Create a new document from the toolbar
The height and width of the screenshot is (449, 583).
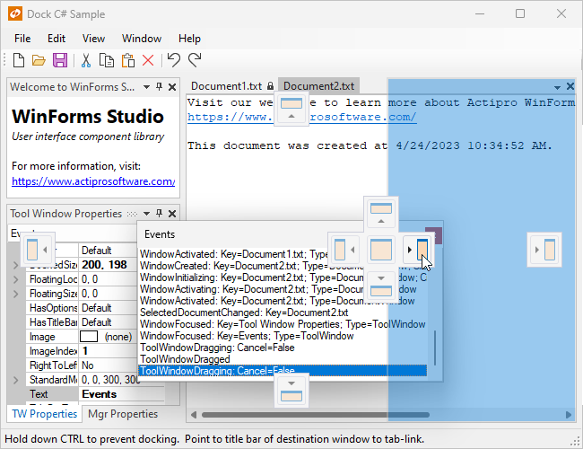[x=19, y=60]
